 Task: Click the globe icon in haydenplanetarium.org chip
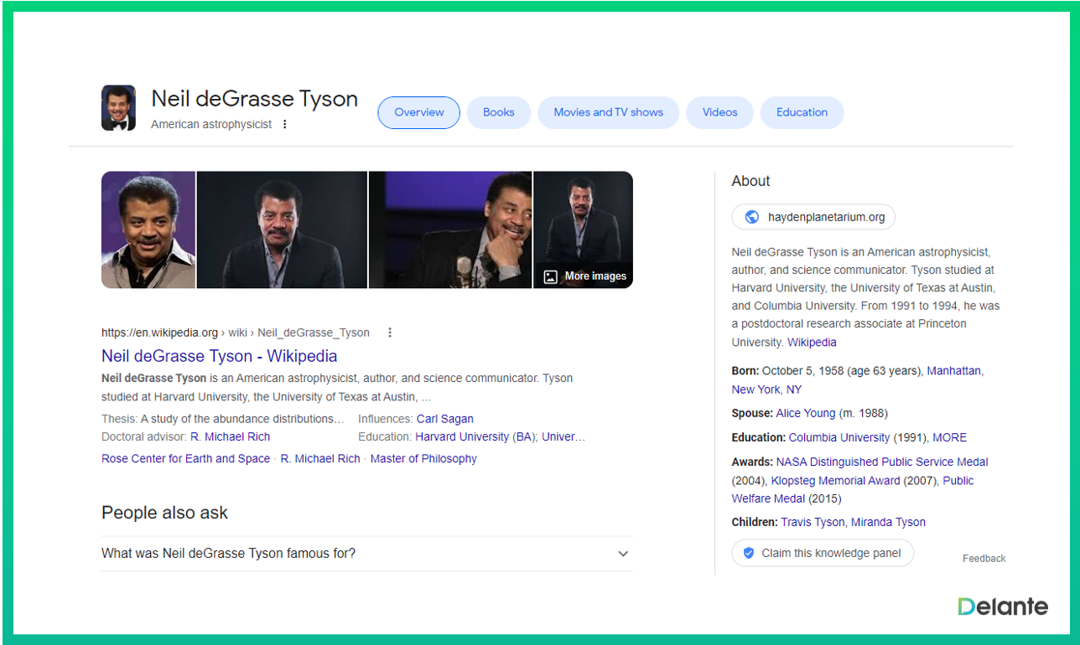click(751, 217)
